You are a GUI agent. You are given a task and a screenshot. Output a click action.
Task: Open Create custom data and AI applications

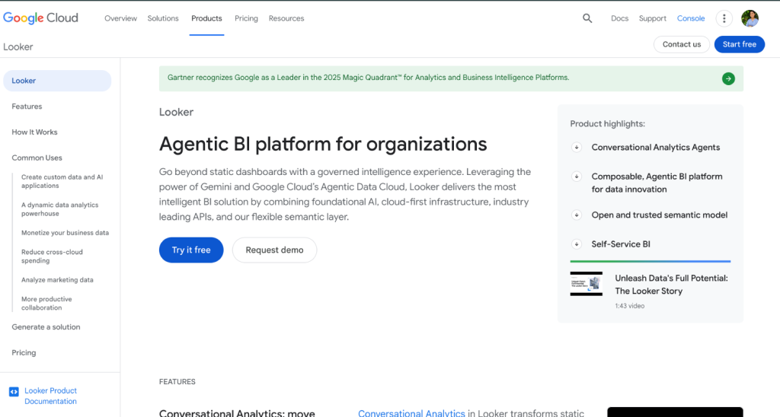pyautogui.click(x=62, y=181)
